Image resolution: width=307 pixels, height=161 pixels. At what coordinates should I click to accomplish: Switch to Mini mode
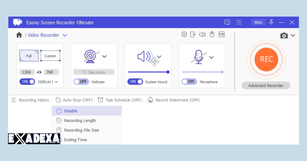(x=258, y=22)
